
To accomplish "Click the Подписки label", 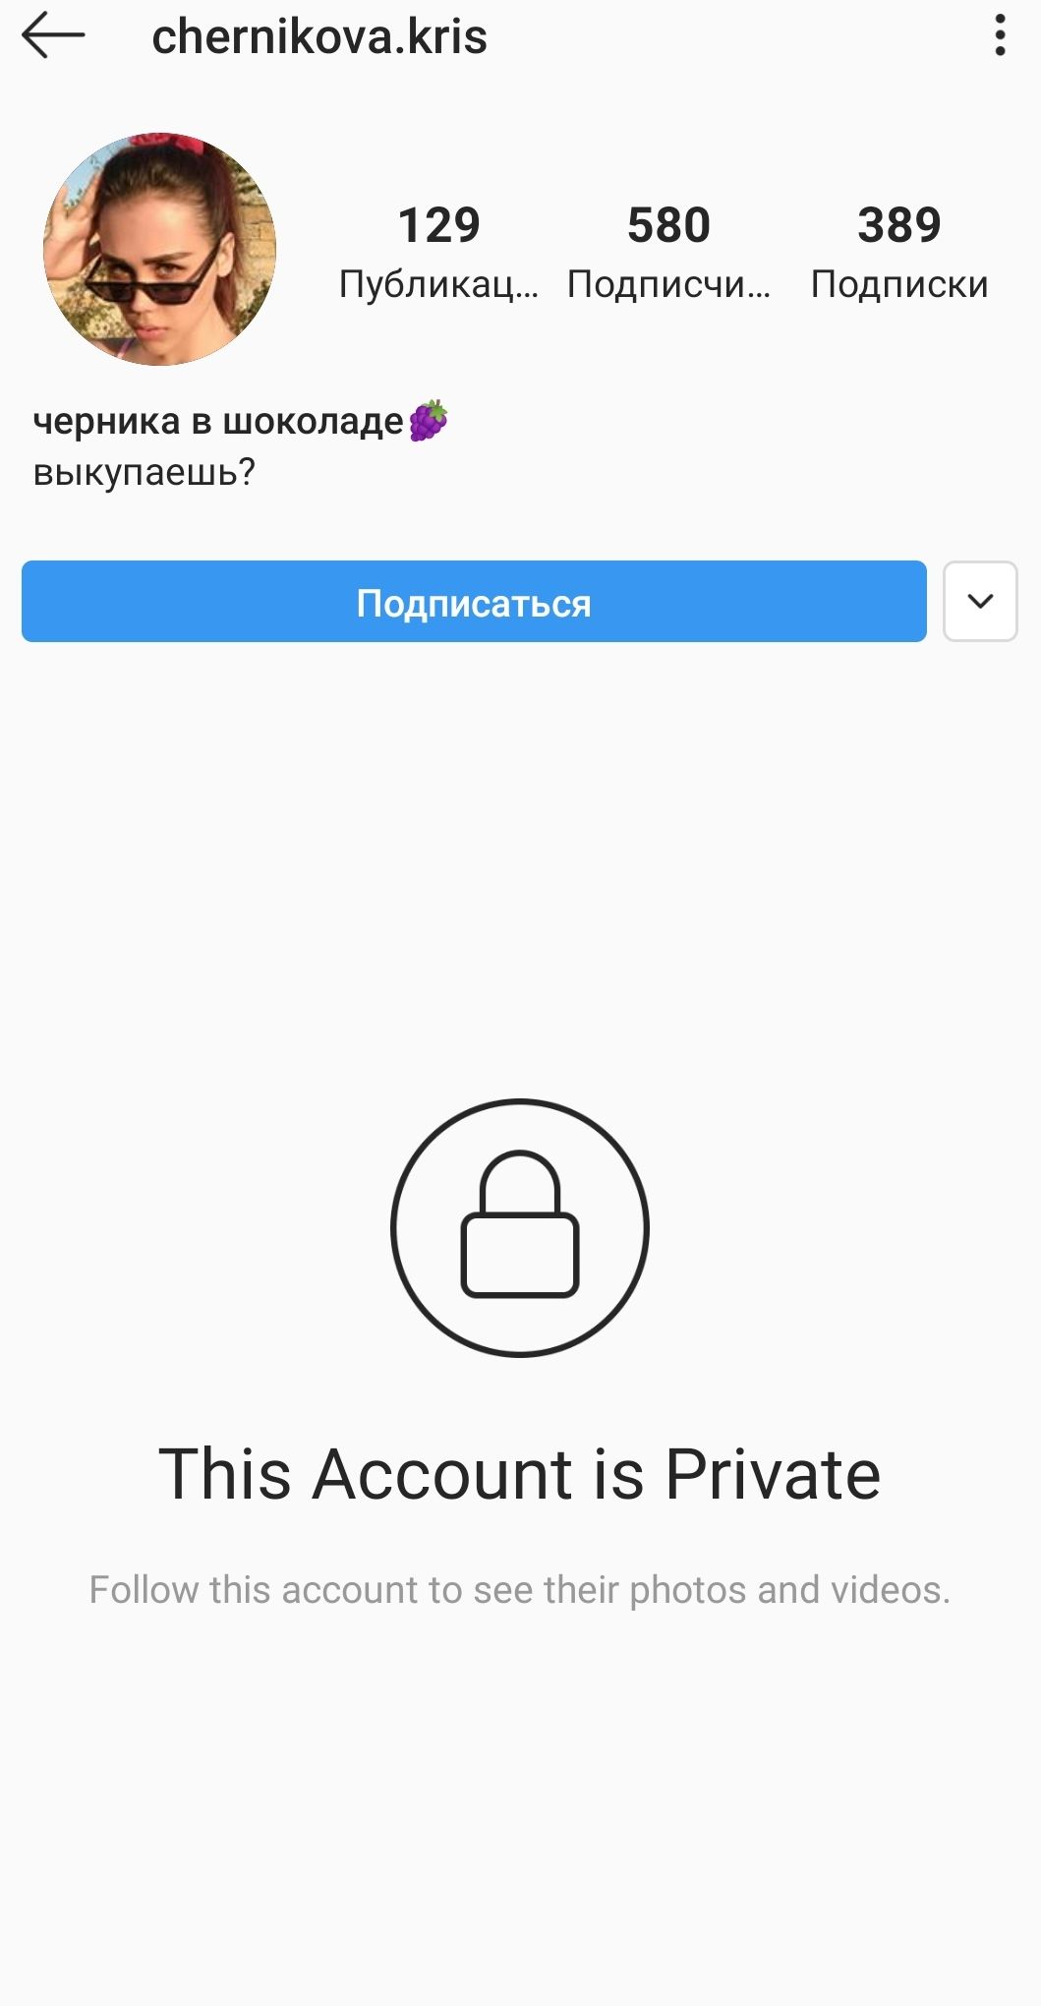I will [899, 284].
